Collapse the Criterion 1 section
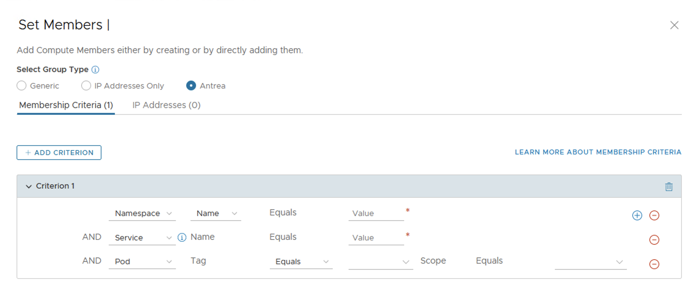The height and width of the screenshot is (296, 699). coord(29,186)
